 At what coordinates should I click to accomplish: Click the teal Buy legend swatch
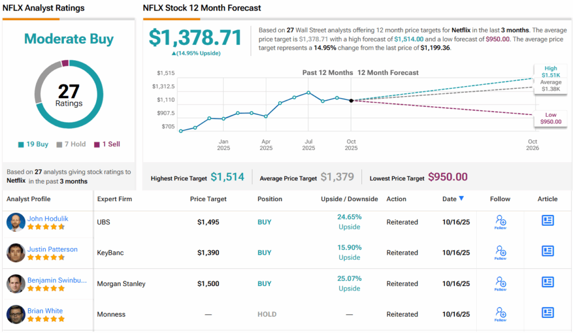21,144
